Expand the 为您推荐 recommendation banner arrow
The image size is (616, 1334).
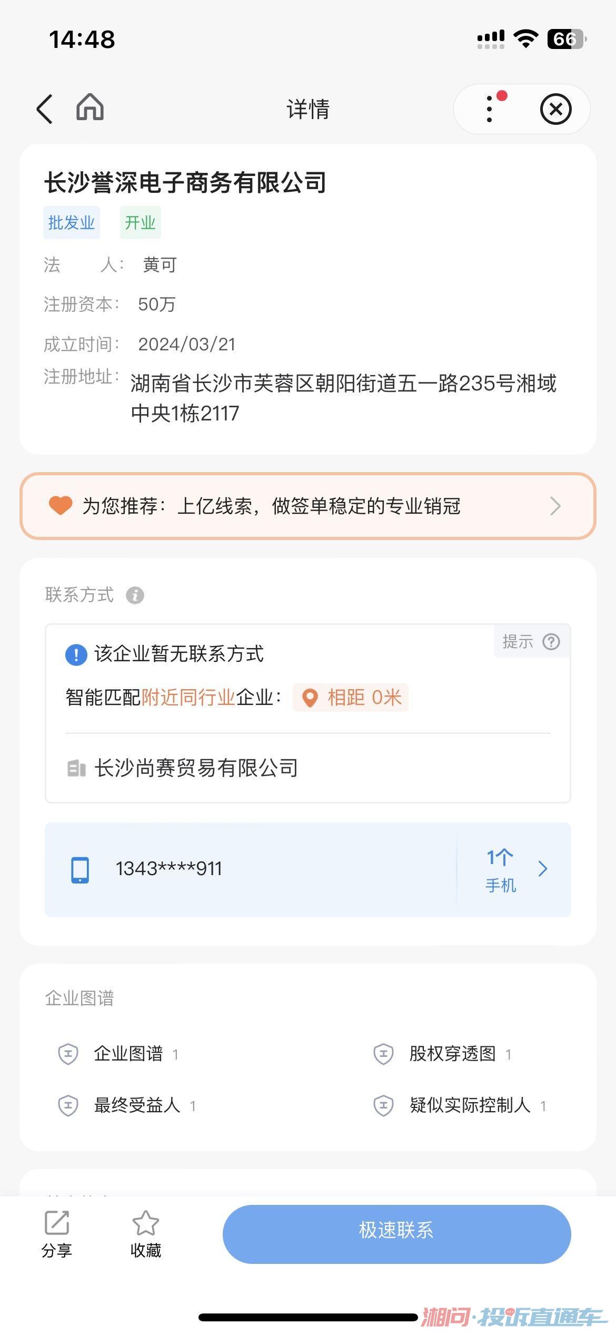pyautogui.click(x=555, y=506)
